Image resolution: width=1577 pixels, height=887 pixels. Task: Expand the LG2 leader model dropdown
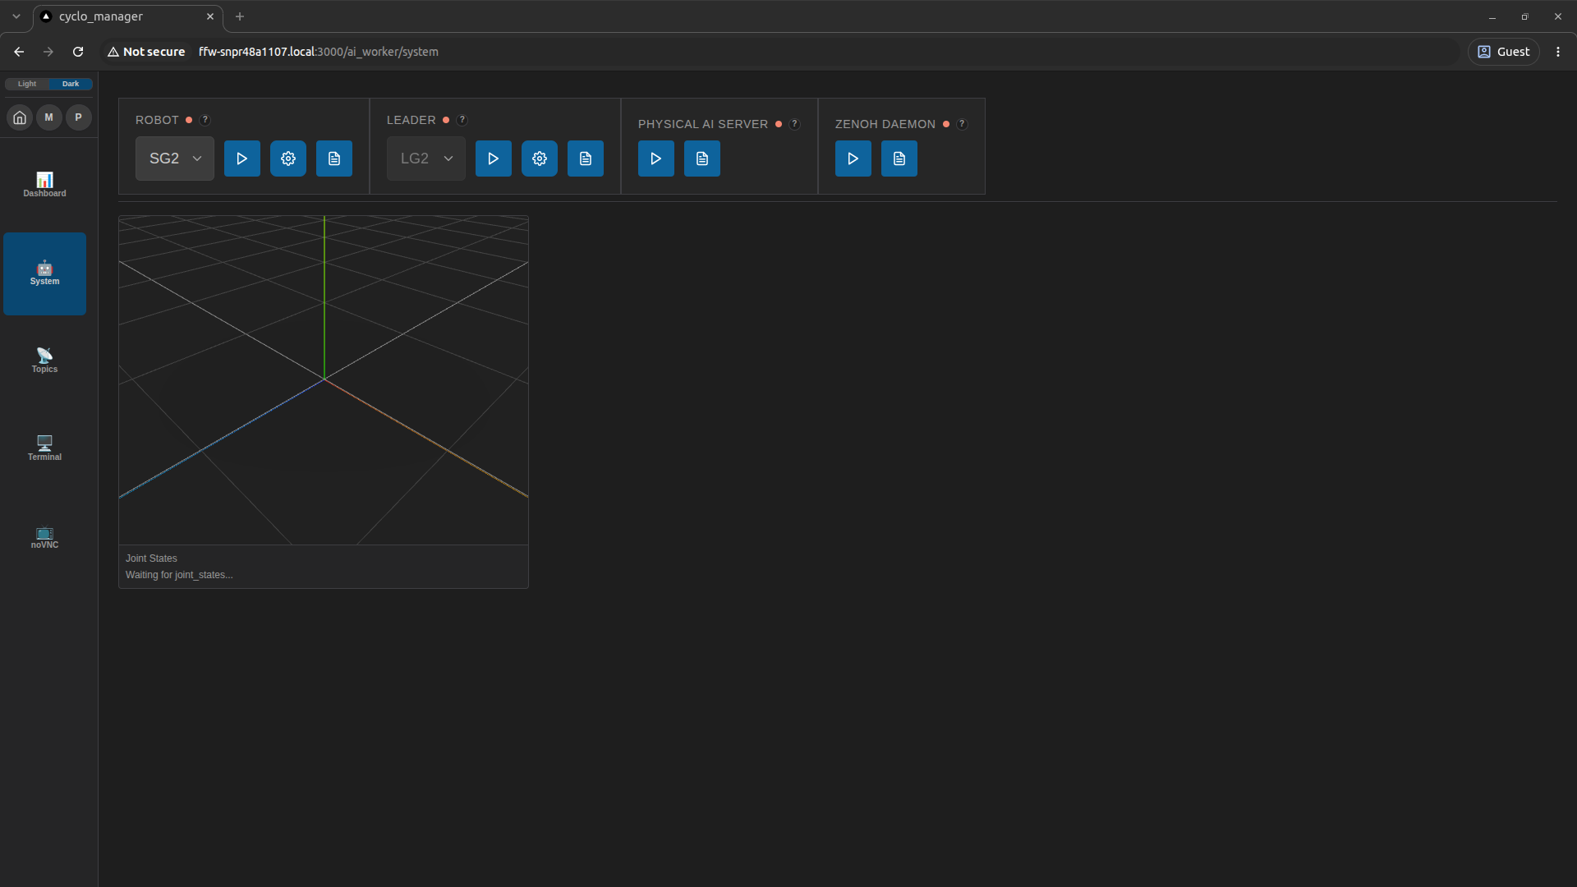(x=426, y=159)
